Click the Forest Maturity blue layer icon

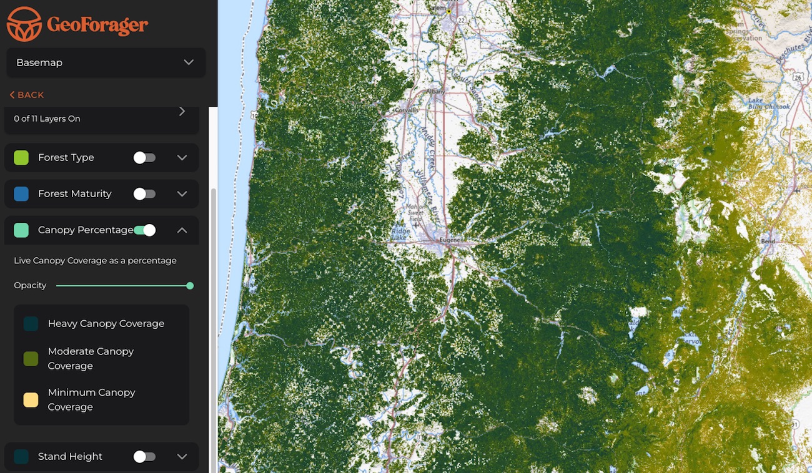point(21,194)
